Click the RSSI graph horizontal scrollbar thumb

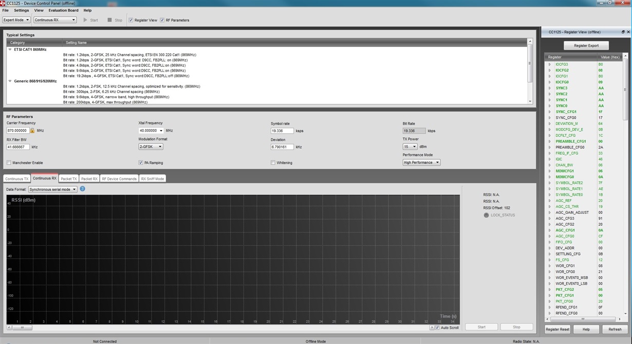(x=22, y=328)
